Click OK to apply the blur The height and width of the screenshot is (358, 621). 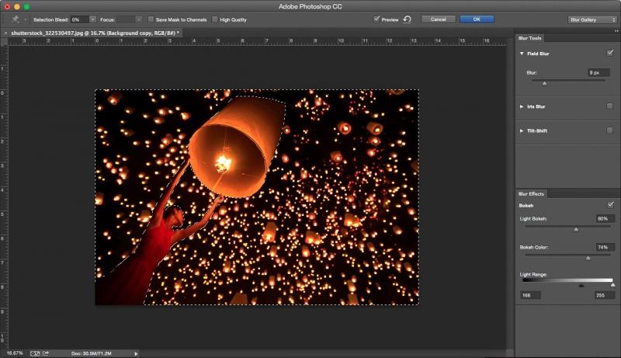(477, 19)
